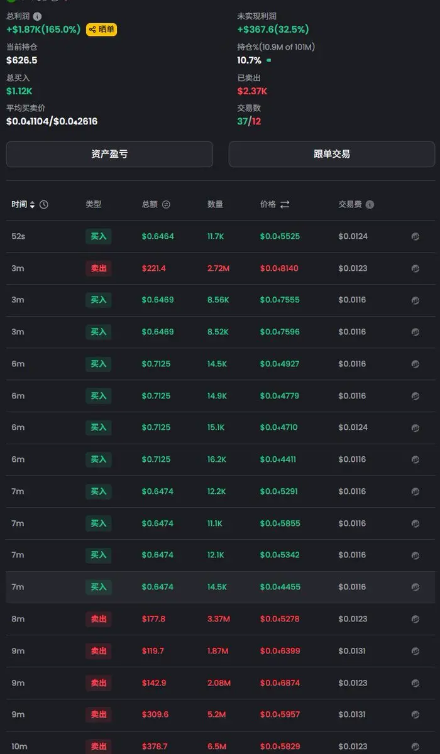The width and height of the screenshot is (440, 754).
Task: Select the highlighted 14.5K buy row at 7m
Action: pyautogui.click(x=220, y=587)
